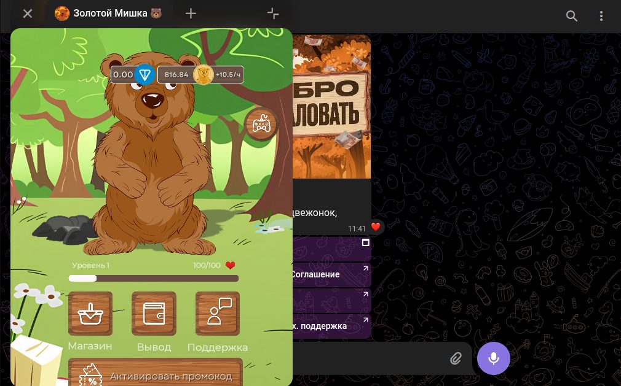This screenshot has height=386, width=621.
Task: Open chat search with magnifier icon
Action: pyautogui.click(x=572, y=16)
